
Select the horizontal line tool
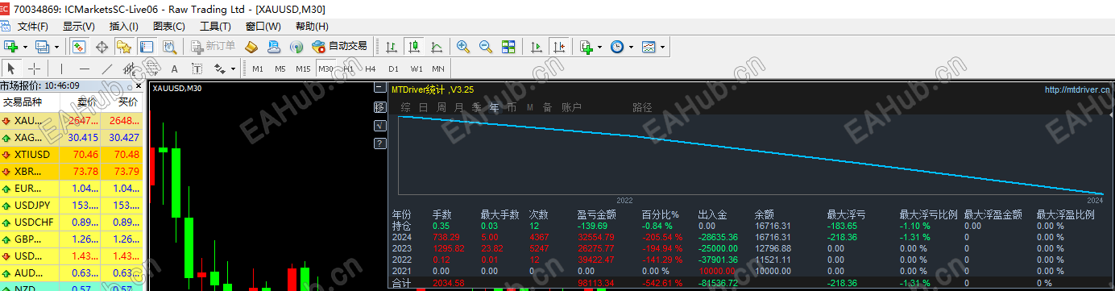point(84,69)
